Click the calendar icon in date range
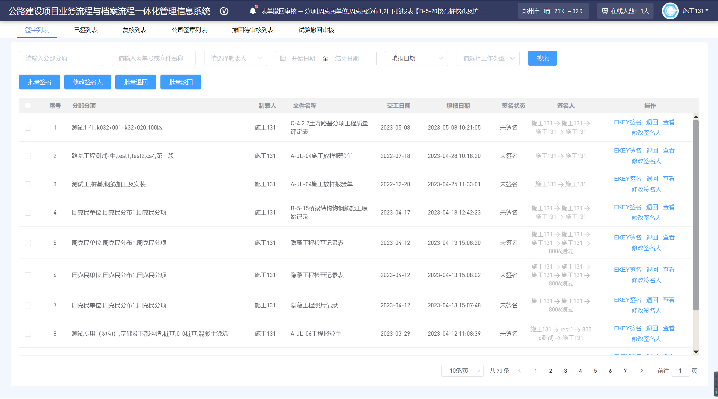Viewport: 718px width, 399px height. click(283, 58)
